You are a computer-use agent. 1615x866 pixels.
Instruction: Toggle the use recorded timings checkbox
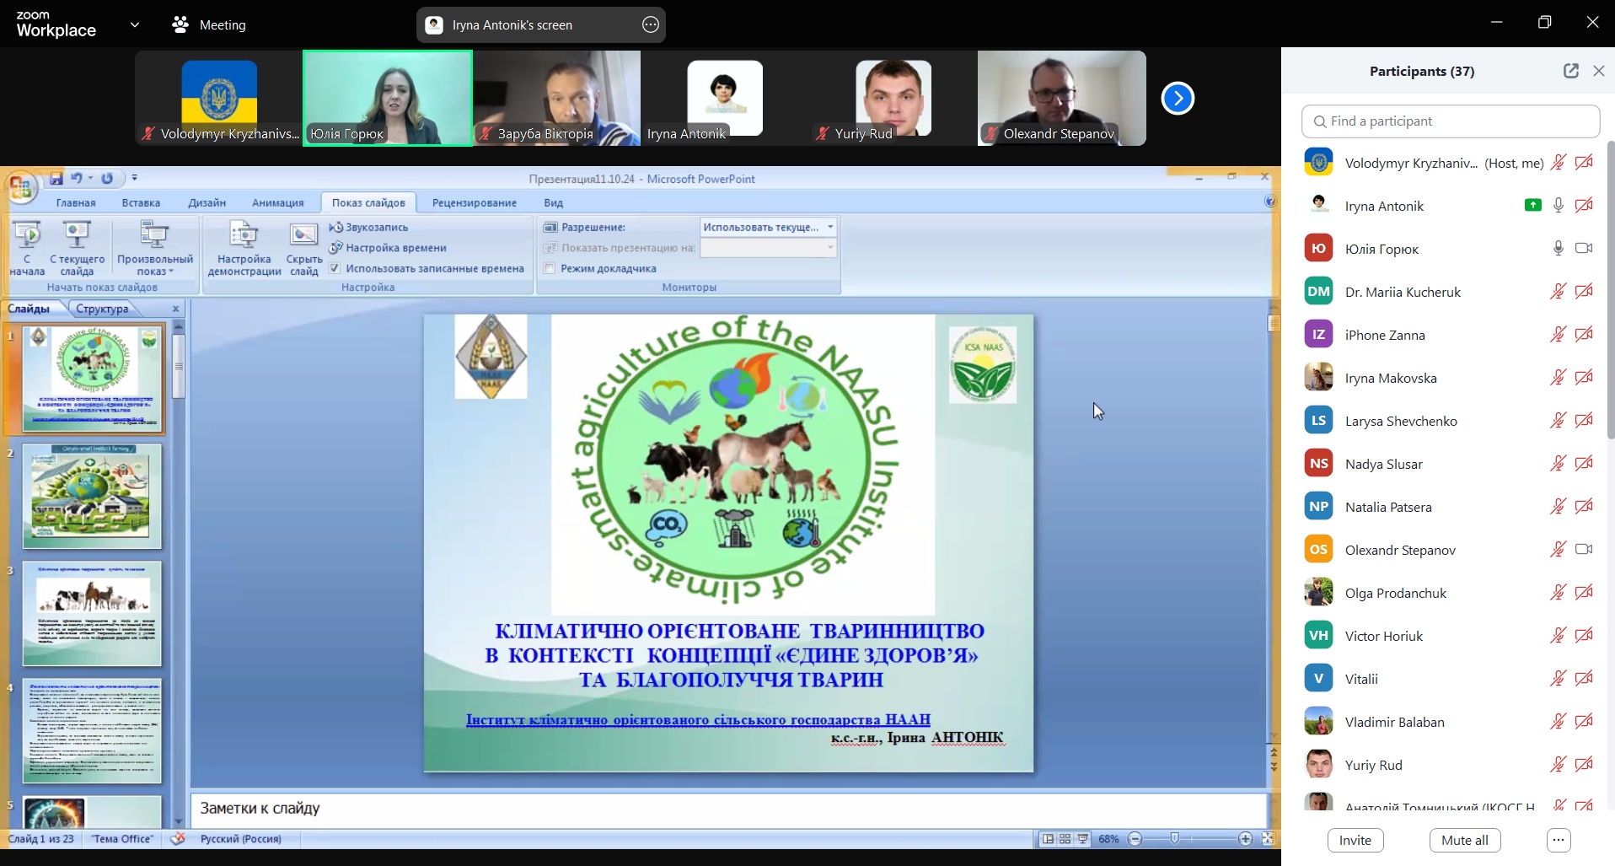click(335, 268)
